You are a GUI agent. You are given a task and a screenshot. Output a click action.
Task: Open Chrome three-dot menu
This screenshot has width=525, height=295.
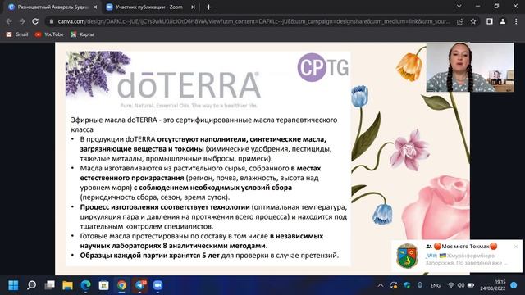(516, 21)
